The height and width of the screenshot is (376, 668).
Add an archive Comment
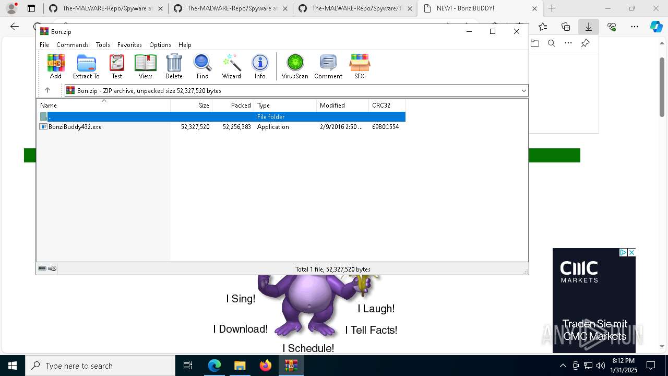coord(328,66)
